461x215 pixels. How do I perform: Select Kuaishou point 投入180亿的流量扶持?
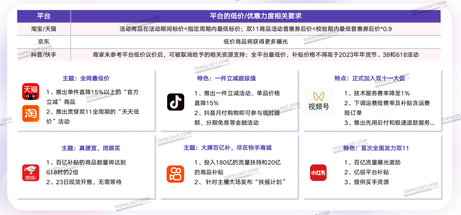(239, 166)
